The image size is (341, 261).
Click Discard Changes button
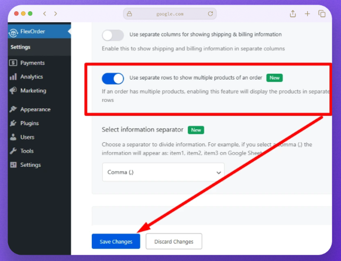point(174,242)
